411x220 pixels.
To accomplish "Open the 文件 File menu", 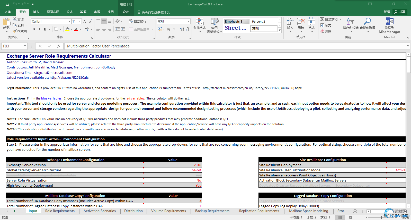I will point(7,12).
